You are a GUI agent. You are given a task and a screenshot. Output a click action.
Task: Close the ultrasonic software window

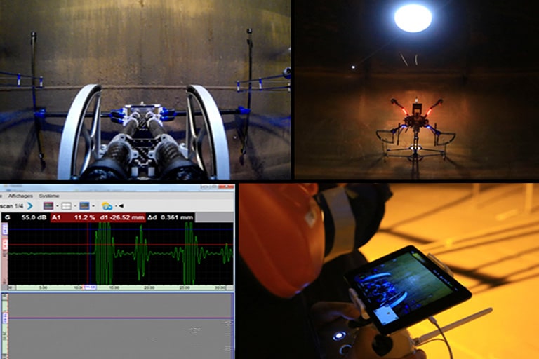(x=227, y=187)
